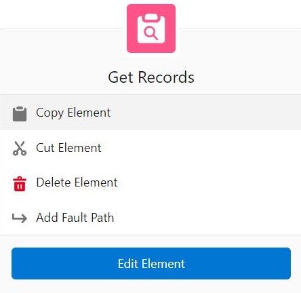Viewport: 301px width, 293px height.
Task: Click the Get Records heading text
Action: [x=151, y=77]
